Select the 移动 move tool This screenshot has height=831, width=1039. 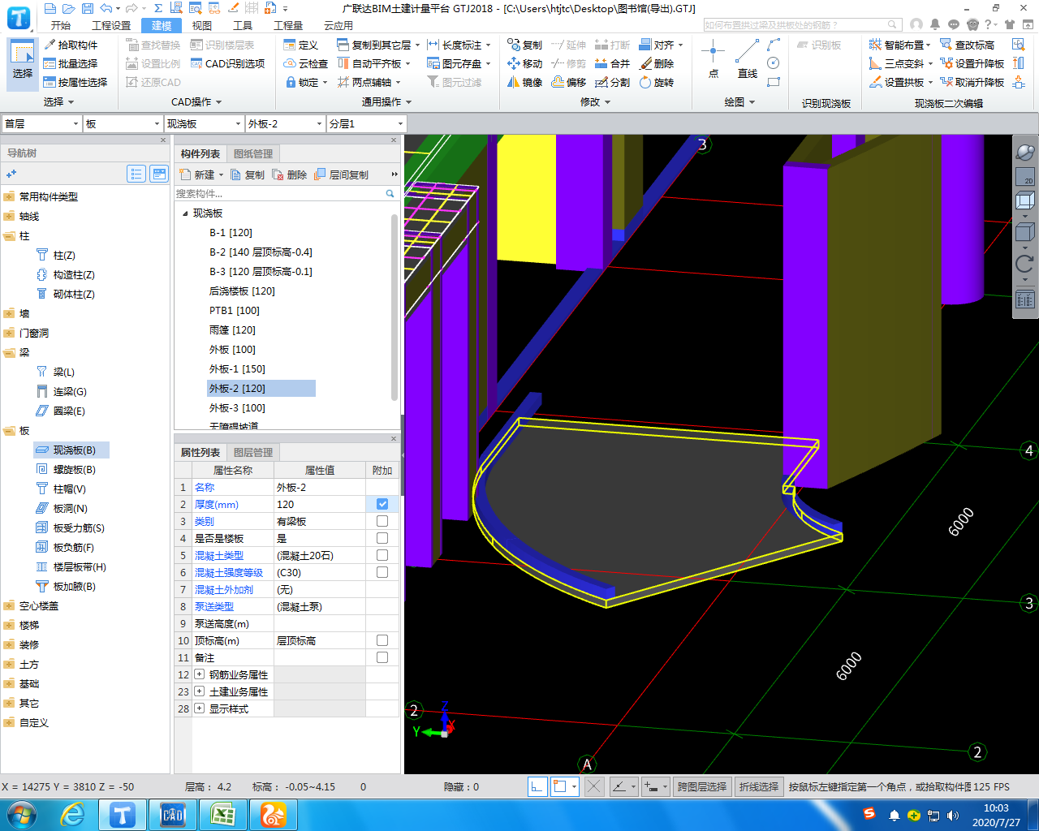point(524,63)
